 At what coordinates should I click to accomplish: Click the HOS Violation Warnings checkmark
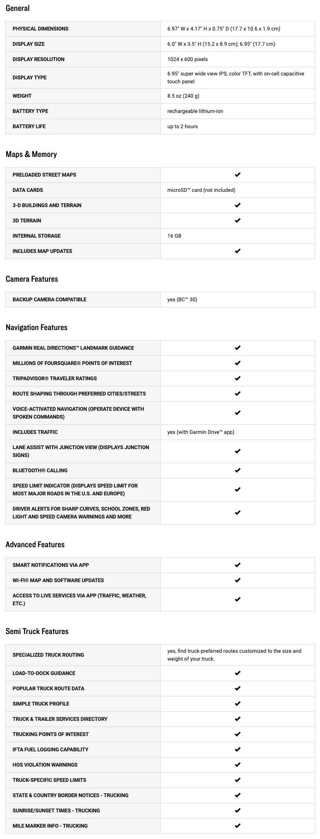click(237, 765)
